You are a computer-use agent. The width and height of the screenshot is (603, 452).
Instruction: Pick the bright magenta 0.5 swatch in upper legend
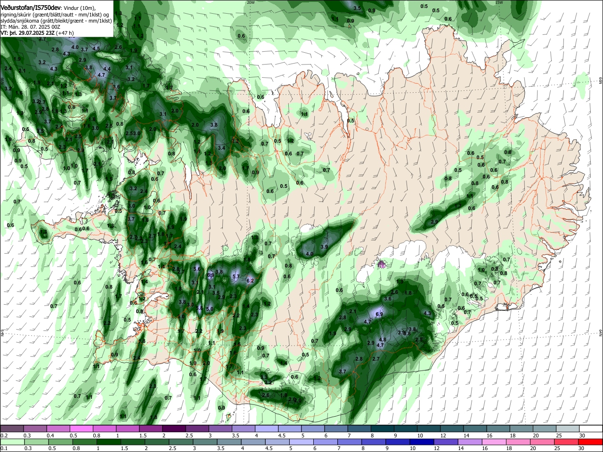[81, 429]
